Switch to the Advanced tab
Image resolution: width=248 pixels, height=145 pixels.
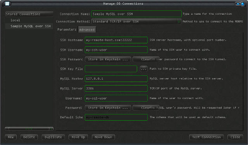point(87,30)
